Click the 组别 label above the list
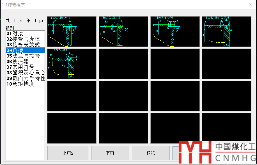This screenshot has width=257, height=165. pyautogui.click(x=10, y=28)
